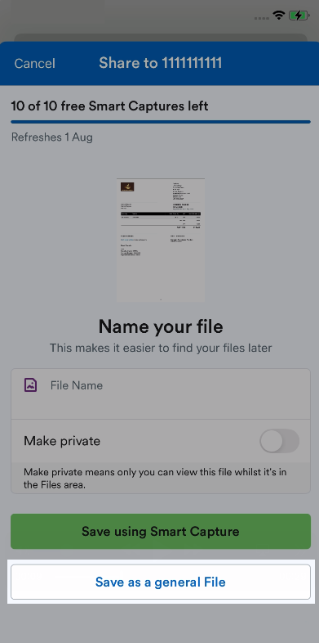Click the Smart Captures progress bar
This screenshot has width=319, height=643.
161,122
